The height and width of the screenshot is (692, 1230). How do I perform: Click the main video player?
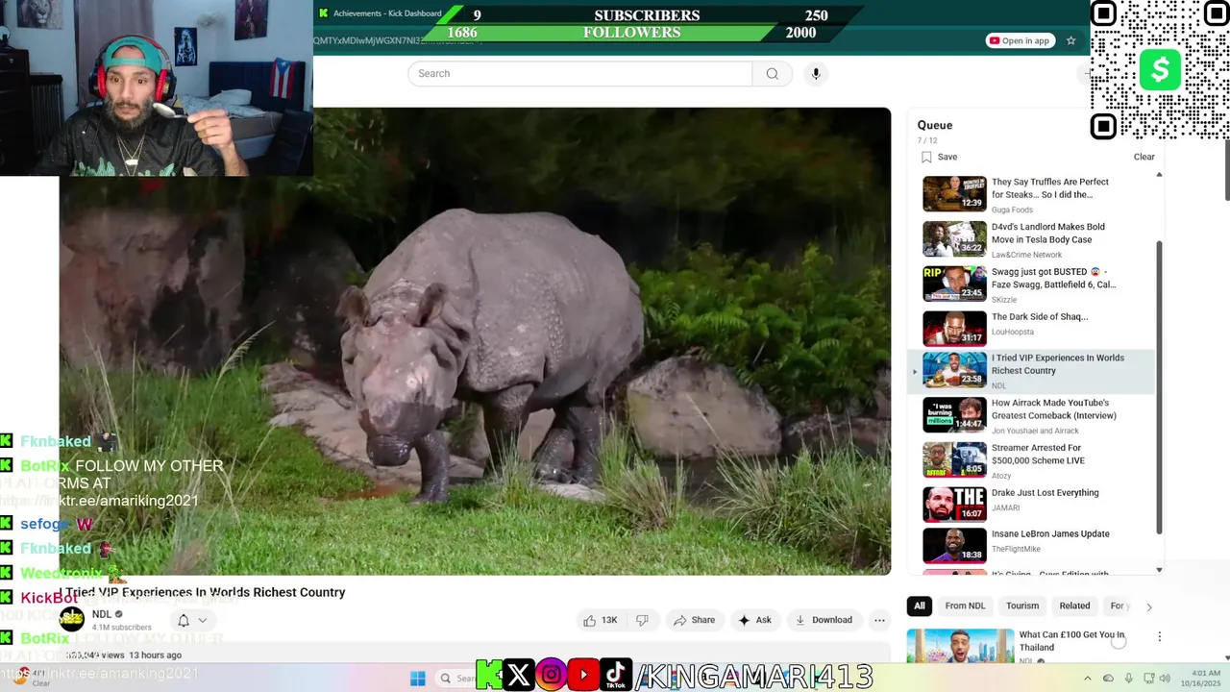[x=475, y=341]
